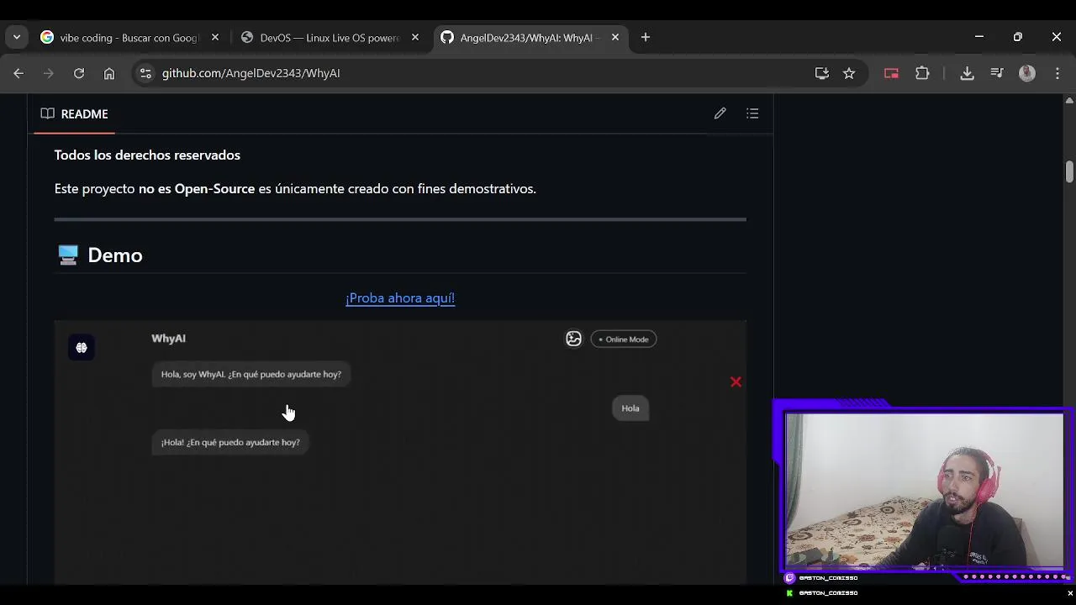Open the media picture-in-picture control icon
1076x605 pixels.
coord(892,73)
